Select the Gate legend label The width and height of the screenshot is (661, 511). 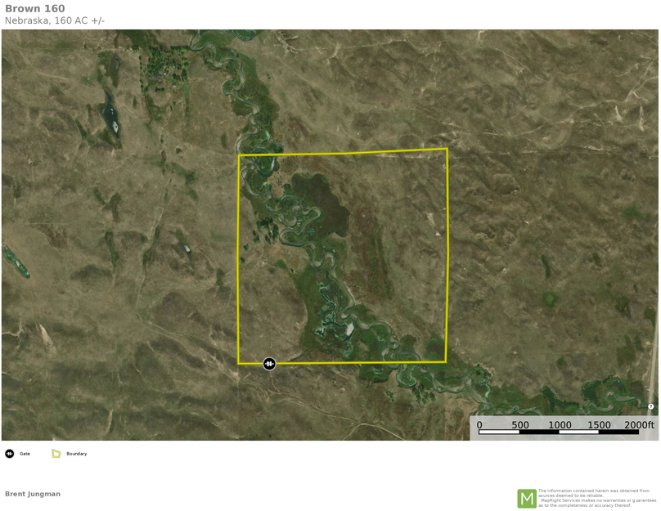(25, 454)
